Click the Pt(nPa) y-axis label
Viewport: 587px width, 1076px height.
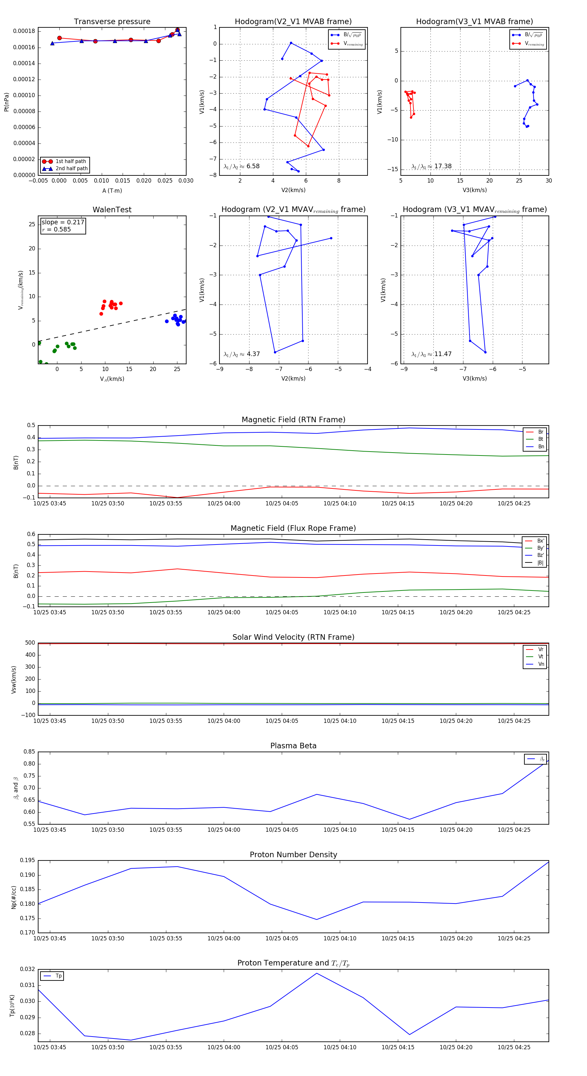6,102
